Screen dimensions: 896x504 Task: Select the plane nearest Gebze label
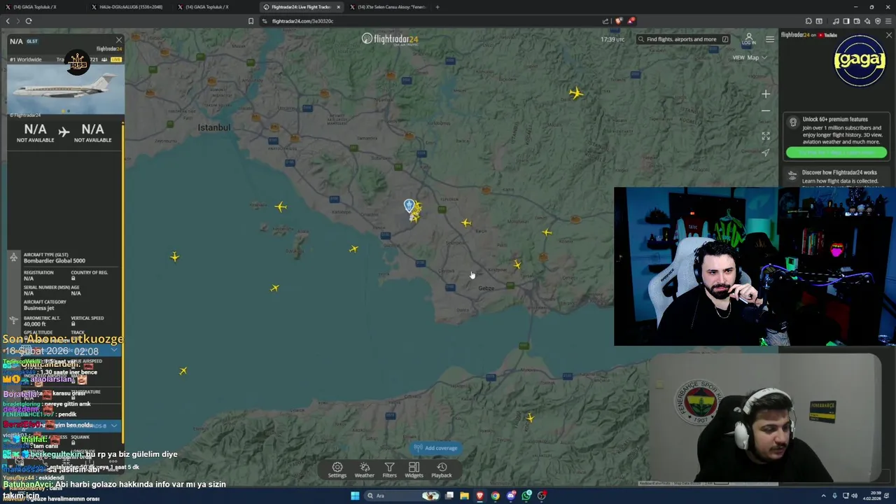tap(517, 264)
